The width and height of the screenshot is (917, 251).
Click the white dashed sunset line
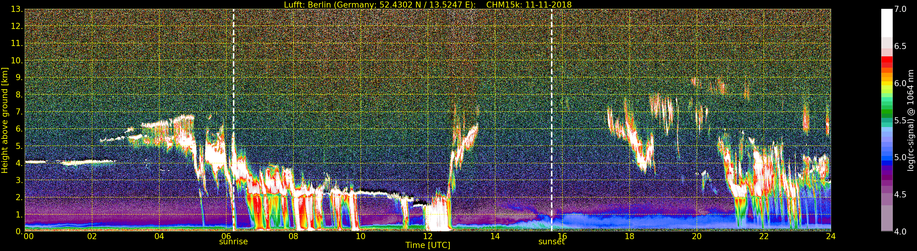pyautogui.click(x=552, y=120)
